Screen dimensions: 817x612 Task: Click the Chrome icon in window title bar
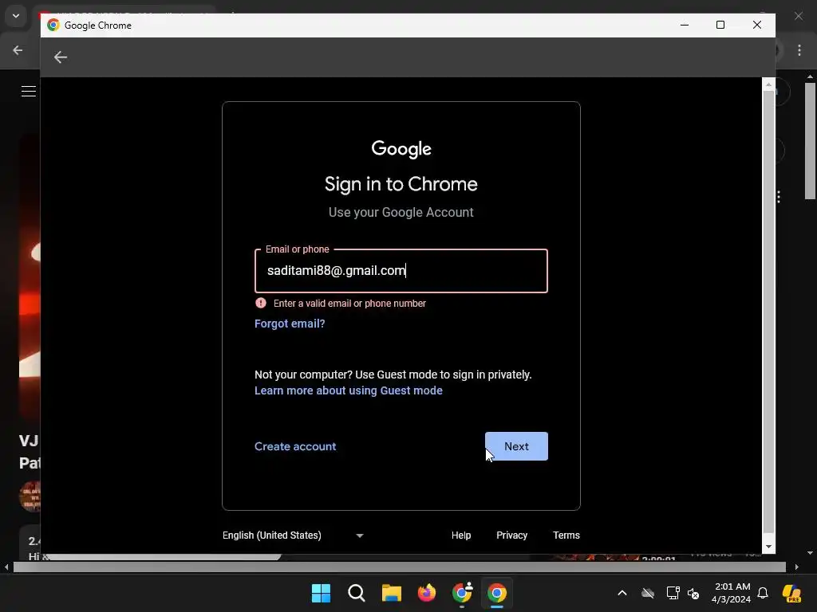(53, 25)
